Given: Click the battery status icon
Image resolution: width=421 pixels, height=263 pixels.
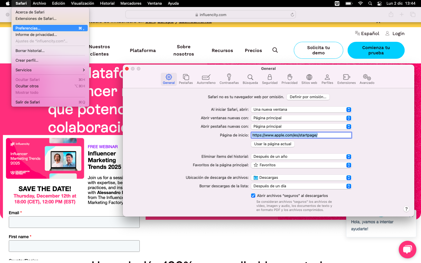Looking at the screenshot, I should coord(349,4).
